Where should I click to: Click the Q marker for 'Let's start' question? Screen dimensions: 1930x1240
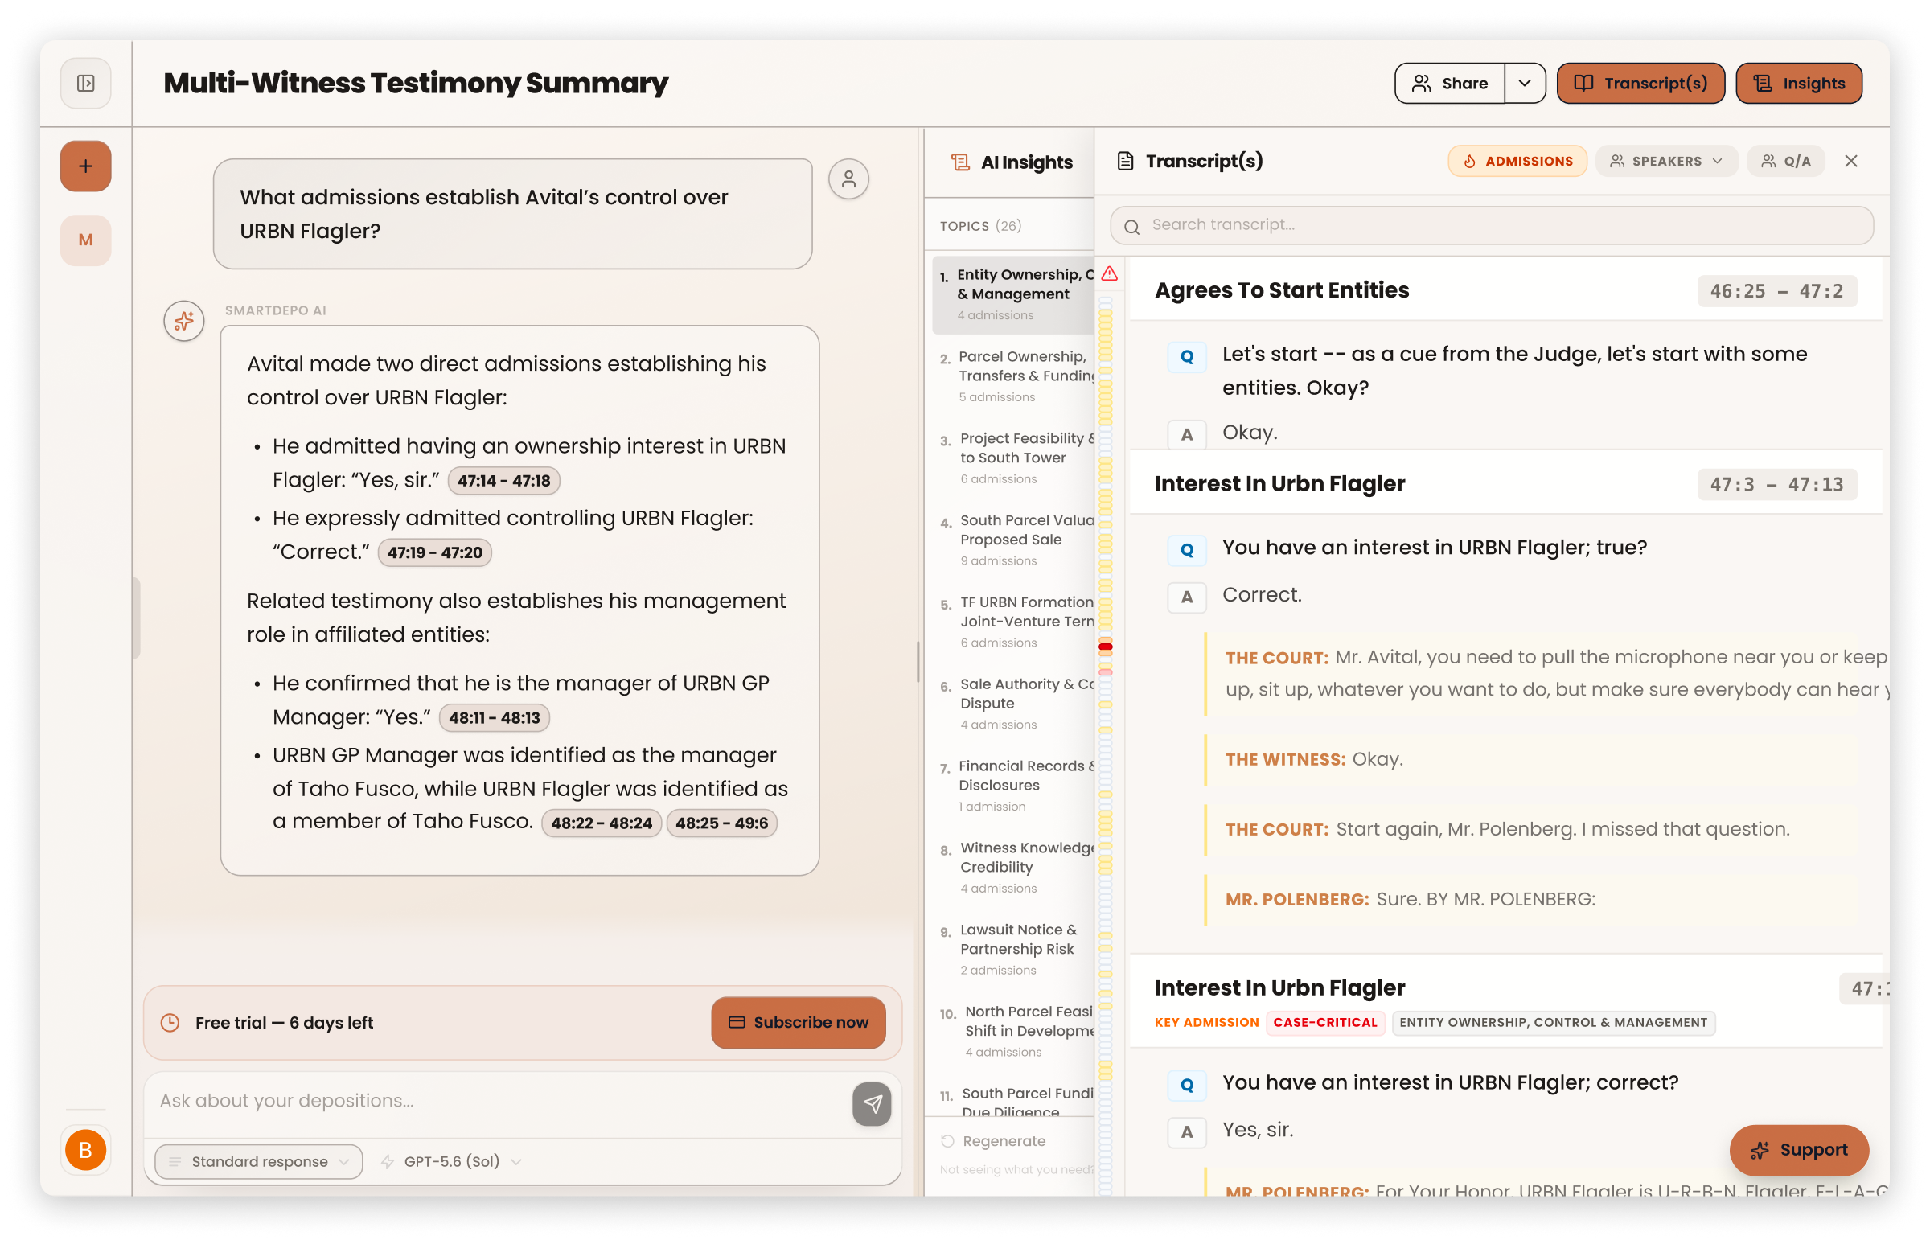click(x=1187, y=357)
